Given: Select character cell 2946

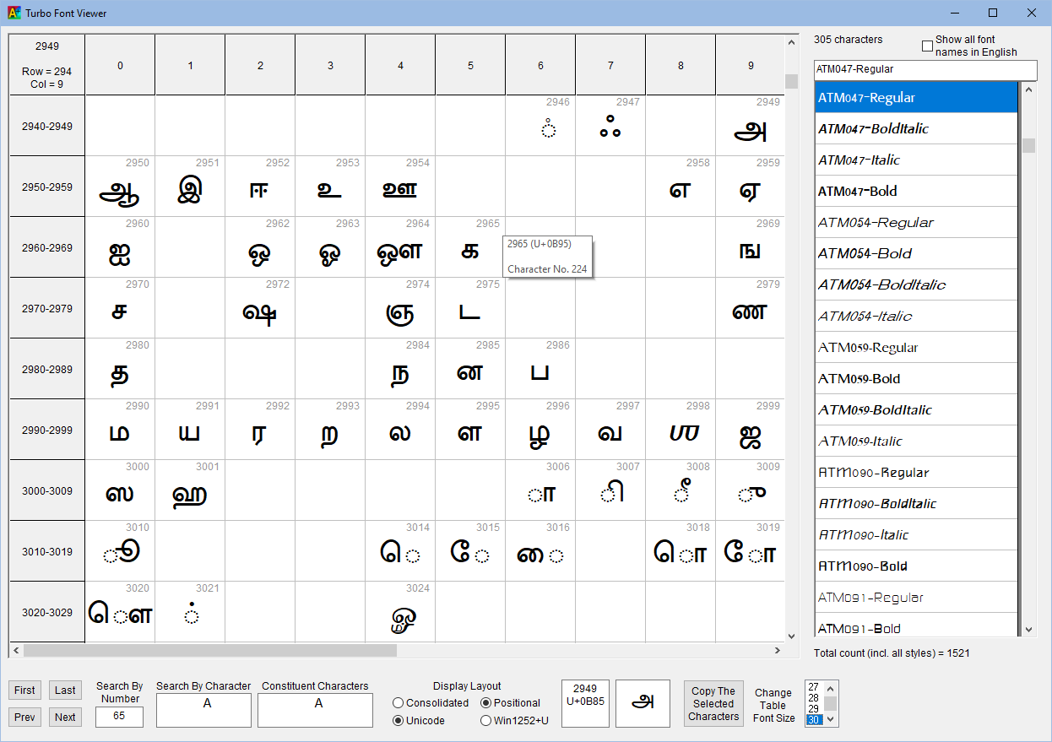Looking at the screenshot, I should click(x=540, y=125).
